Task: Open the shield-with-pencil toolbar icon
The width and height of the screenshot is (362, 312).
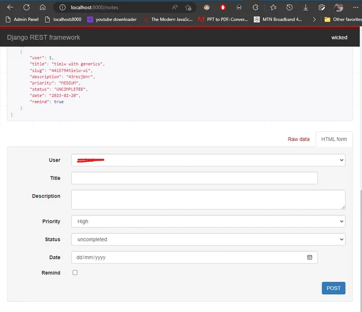Action: 322,7
